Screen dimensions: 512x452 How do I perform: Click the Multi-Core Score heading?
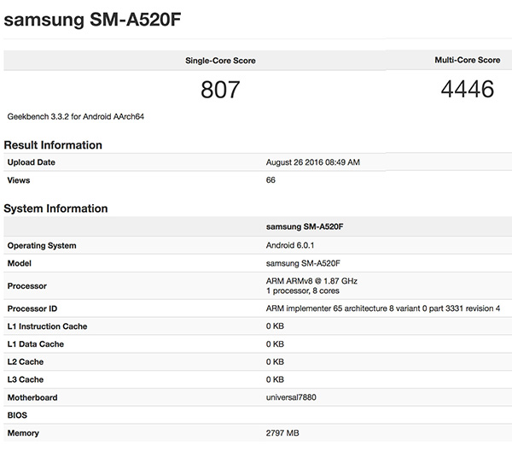467,61
